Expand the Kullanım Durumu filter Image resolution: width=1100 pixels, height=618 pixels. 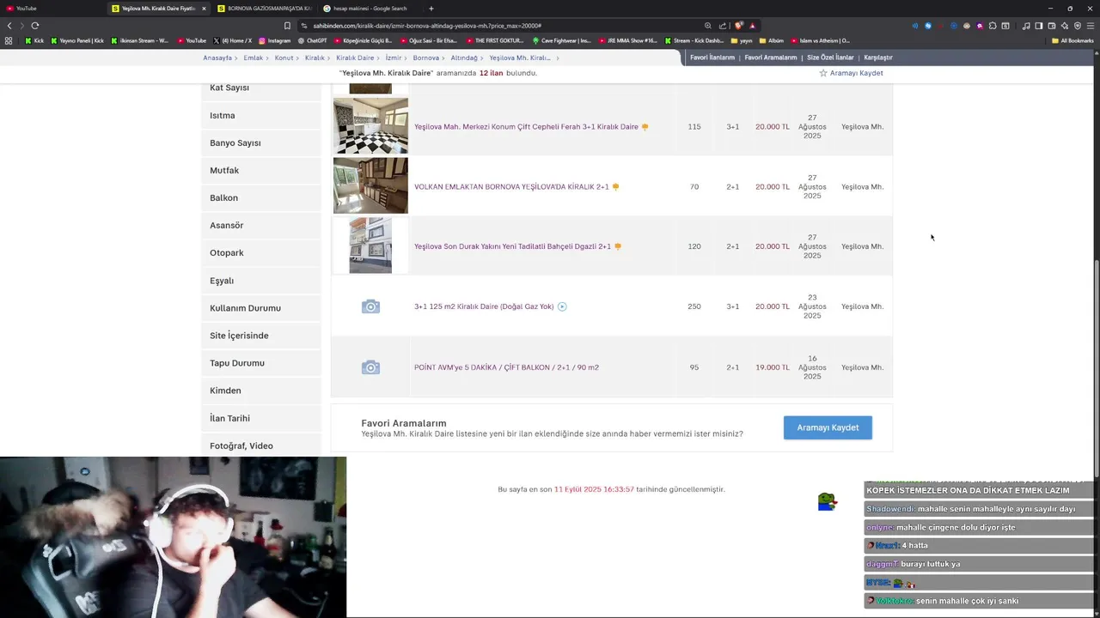(x=261, y=308)
